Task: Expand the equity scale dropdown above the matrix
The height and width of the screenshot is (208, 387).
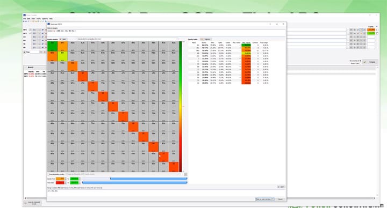Action: (x=127, y=39)
